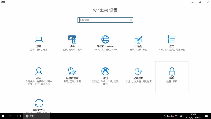
Task: Open the 设备 keyboard and speaker icon
Action: pyautogui.click(x=72, y=39)
